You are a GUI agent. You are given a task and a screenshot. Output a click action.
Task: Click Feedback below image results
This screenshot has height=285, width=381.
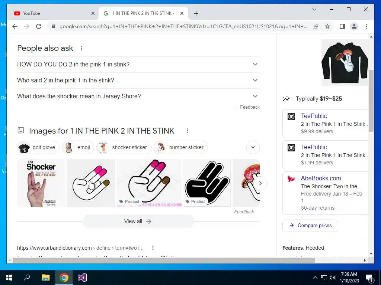(x=244, y=212)
